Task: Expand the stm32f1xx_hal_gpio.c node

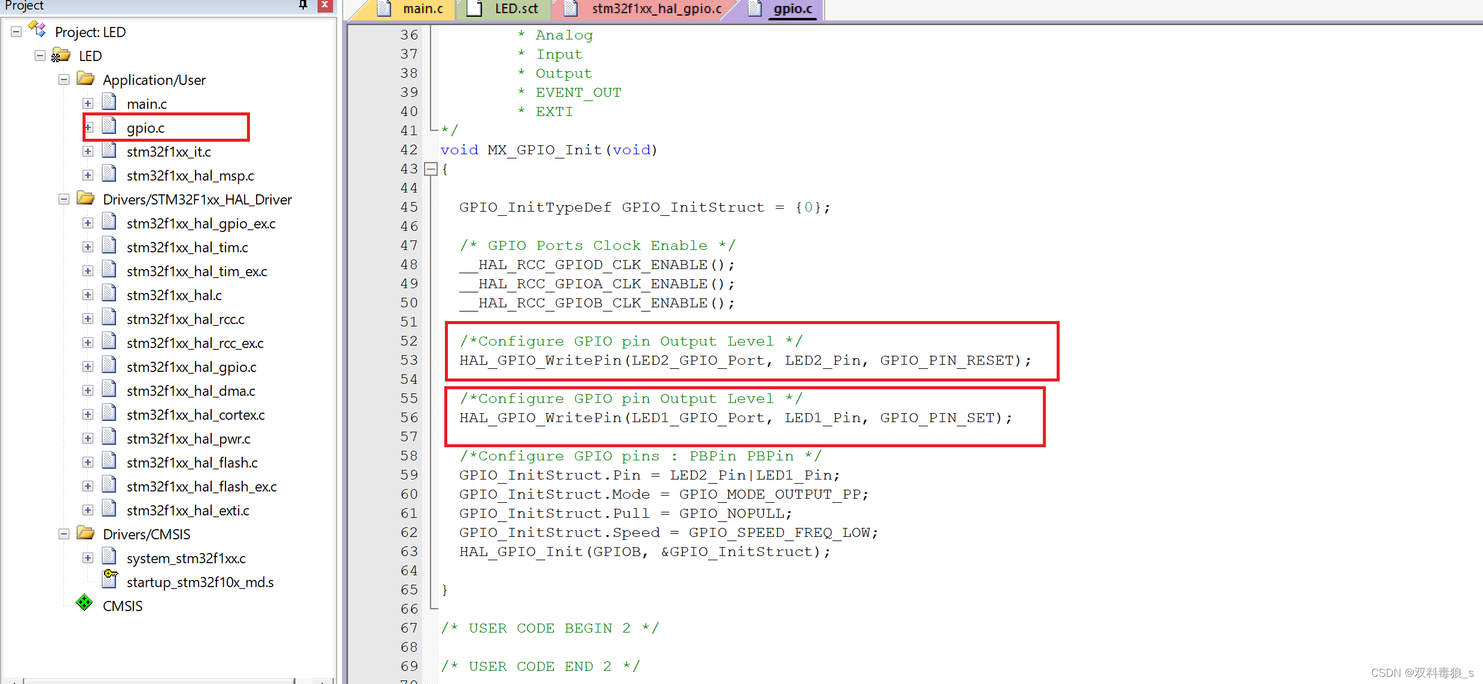Action: [88, 367]
